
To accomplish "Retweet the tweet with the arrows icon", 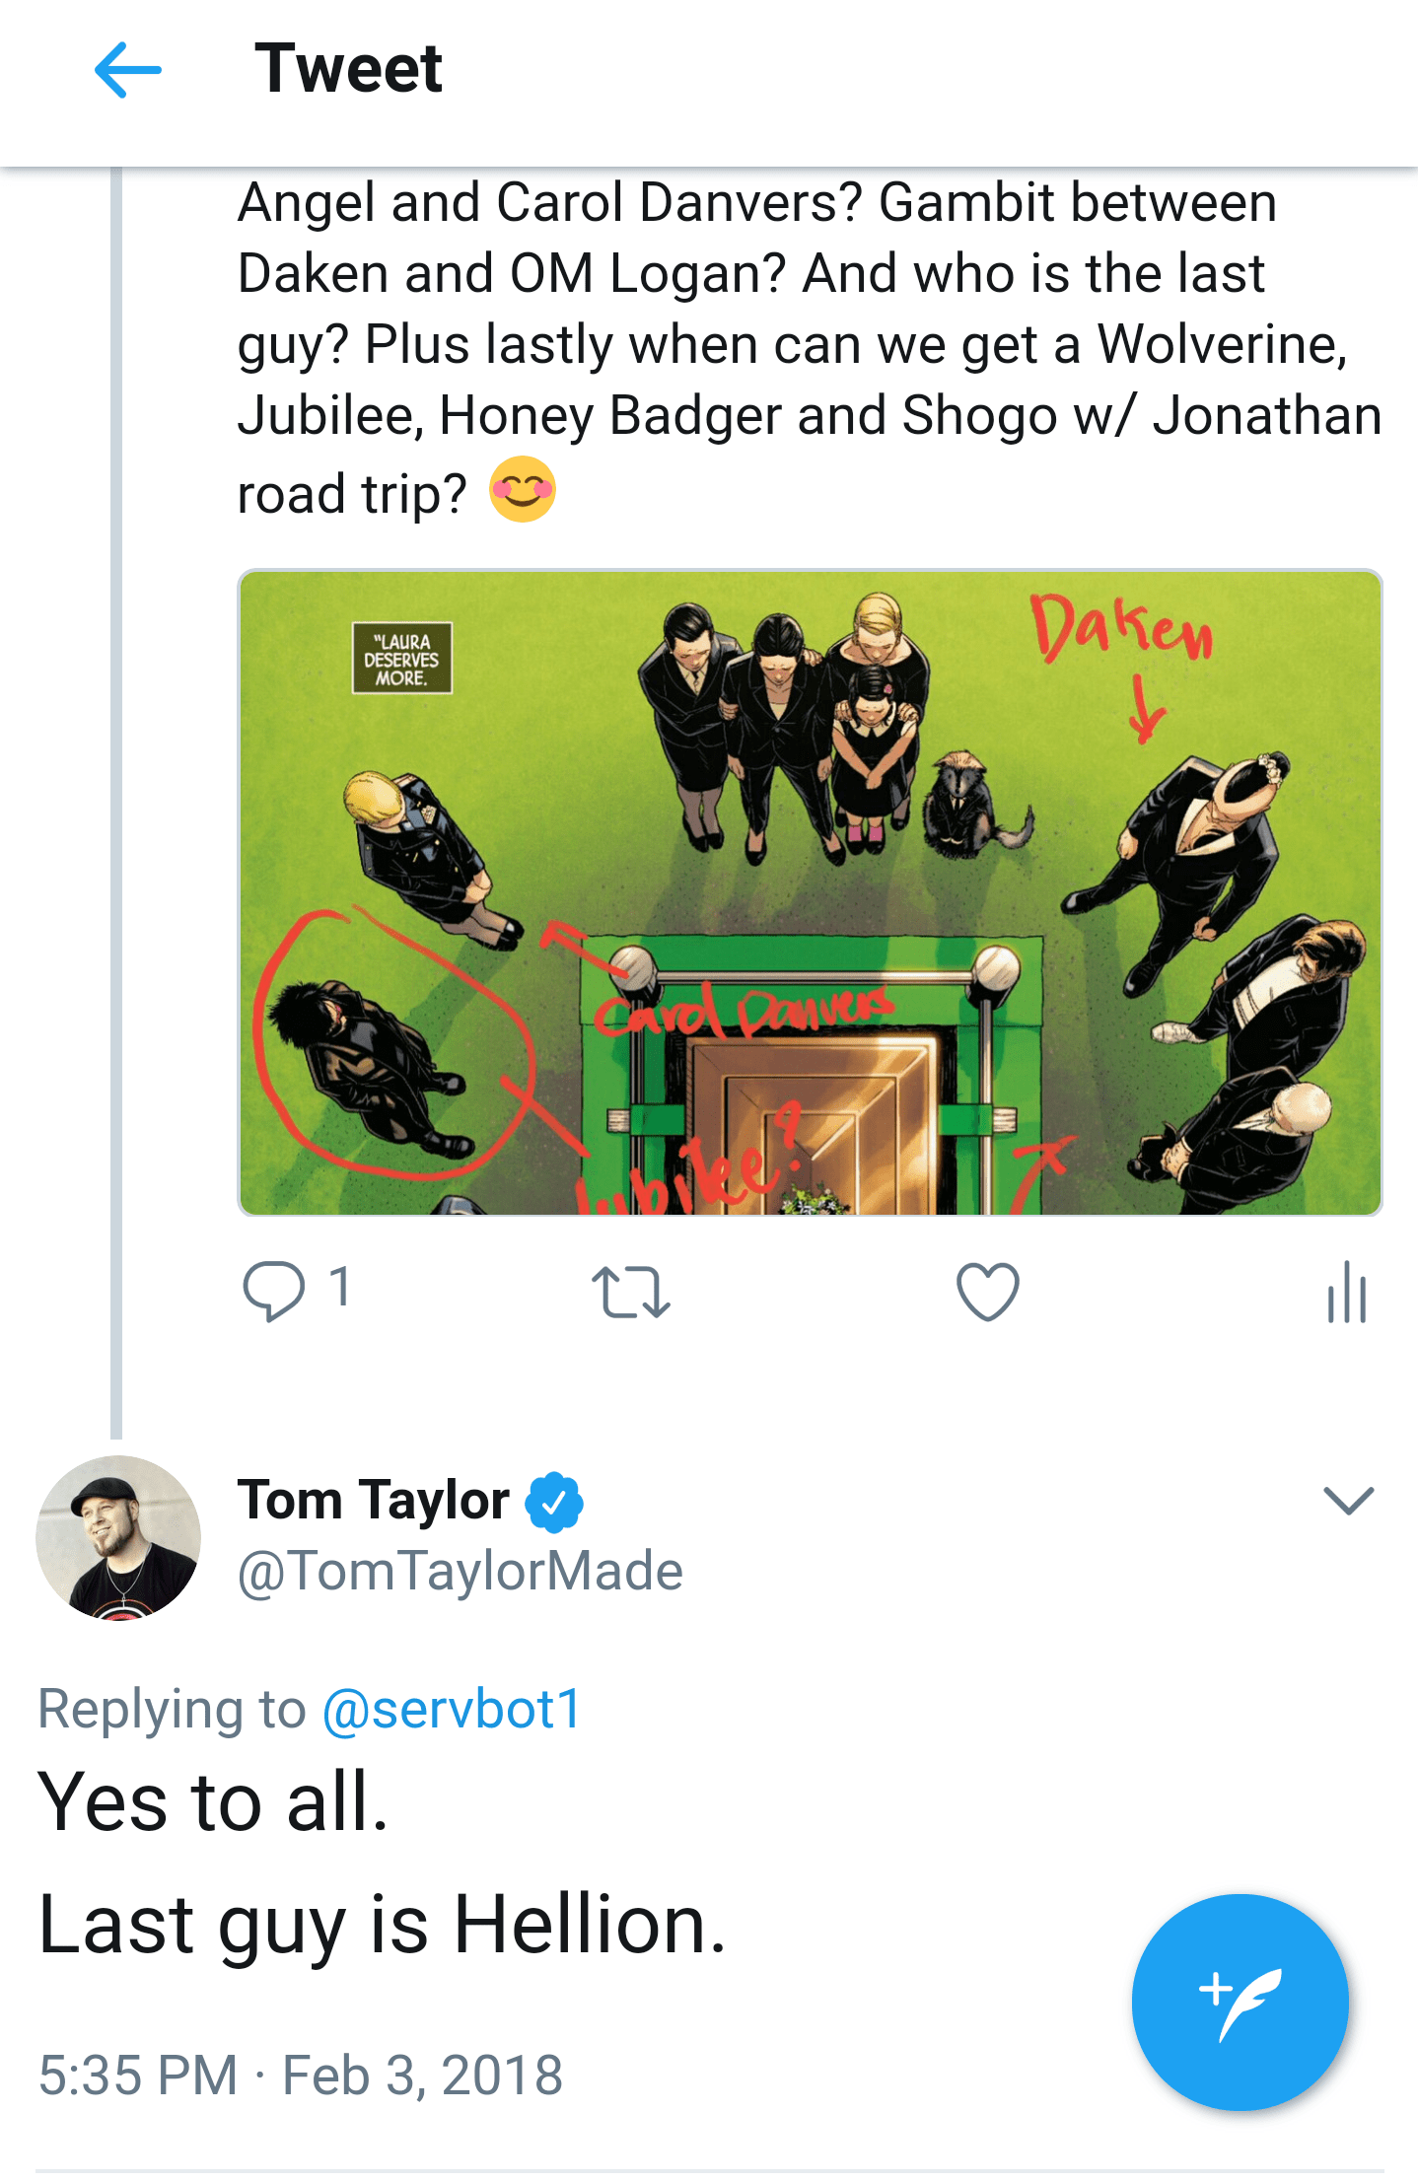I will point(631,1292).
